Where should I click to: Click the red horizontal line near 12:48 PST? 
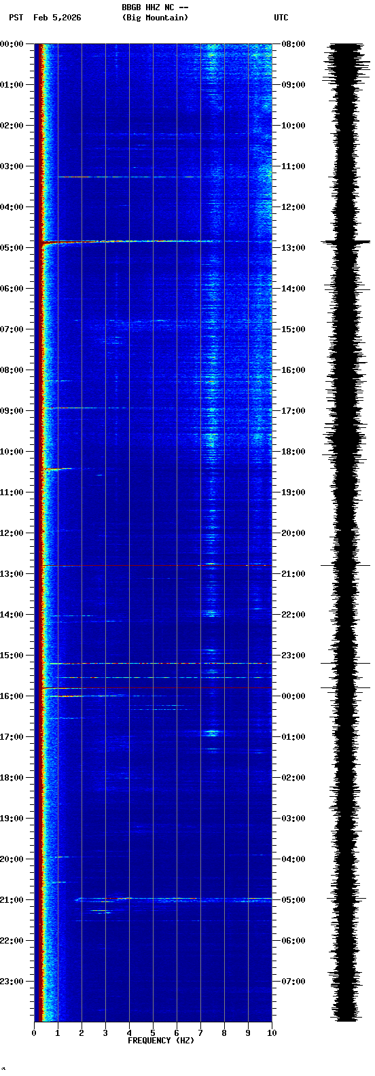[156, 565]
